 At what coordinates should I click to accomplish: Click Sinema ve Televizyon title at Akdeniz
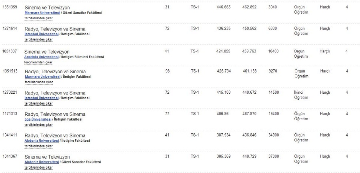click(47, 157)
